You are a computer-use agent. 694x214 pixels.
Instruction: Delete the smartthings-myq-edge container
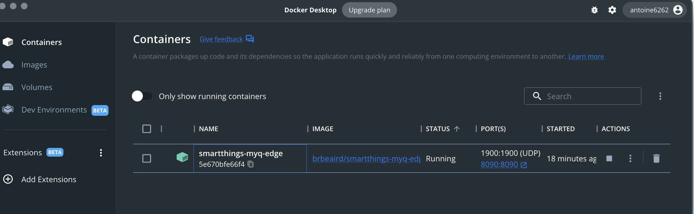[656, 158]
